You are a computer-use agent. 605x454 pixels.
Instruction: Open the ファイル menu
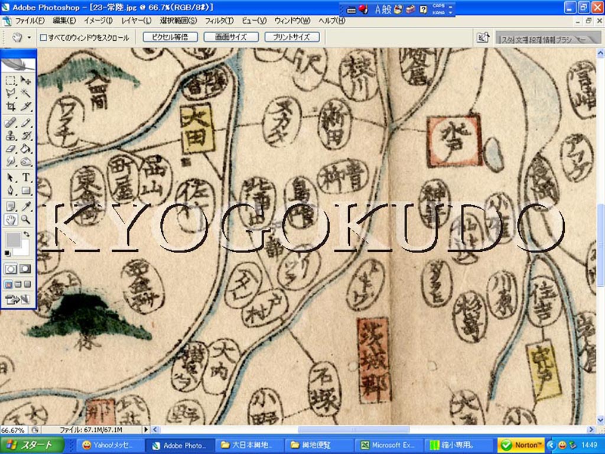point(30,21)
